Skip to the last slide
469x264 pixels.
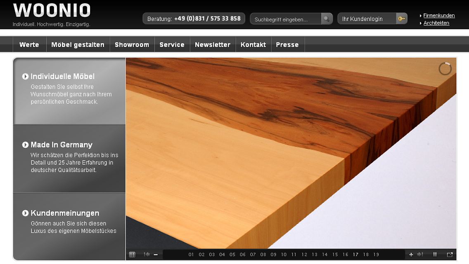coord(420,255)
